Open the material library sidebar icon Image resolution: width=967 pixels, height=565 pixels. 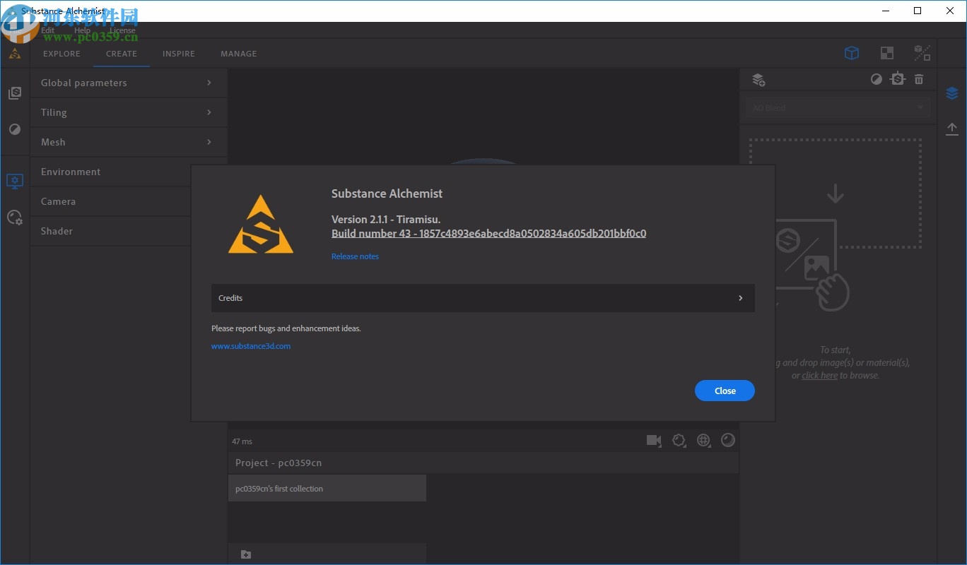click(15, 93)
